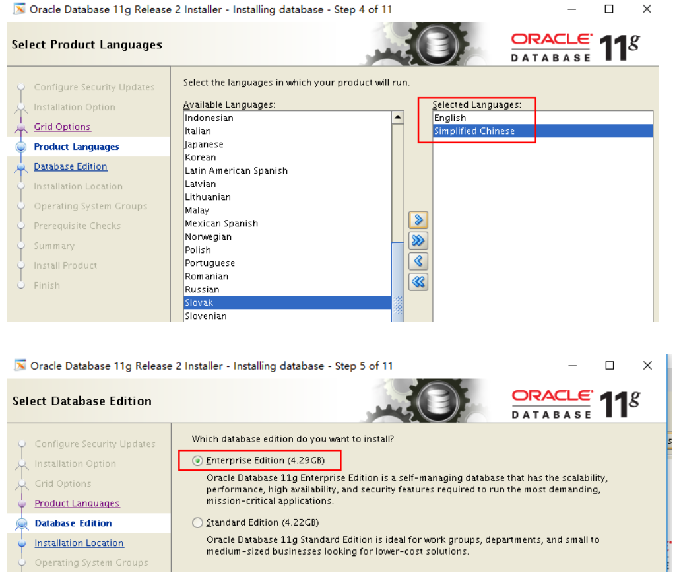Viewport: 679px width, 577px height.
Task: Select Simplified Chinese in Selected Languages
Action: [x=542, y=131]
